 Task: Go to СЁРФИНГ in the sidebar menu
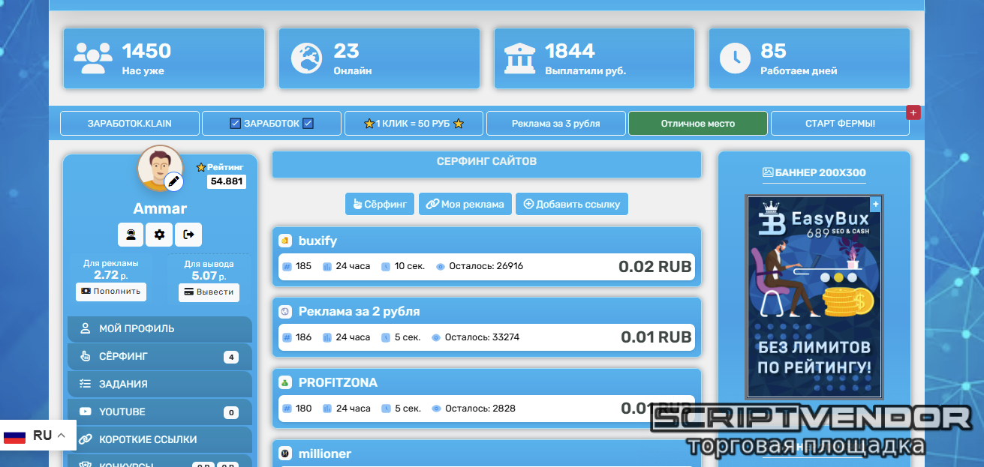[x=160, y=356]
